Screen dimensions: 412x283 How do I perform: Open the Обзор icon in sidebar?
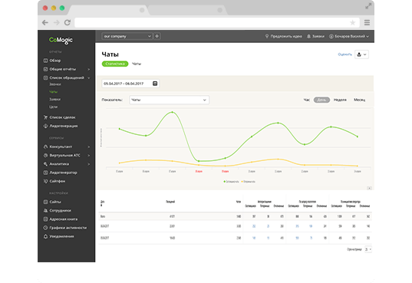click(x=45, y=61)
